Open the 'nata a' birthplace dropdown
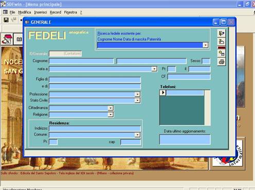Screen dimensions: 255x190 154,69
